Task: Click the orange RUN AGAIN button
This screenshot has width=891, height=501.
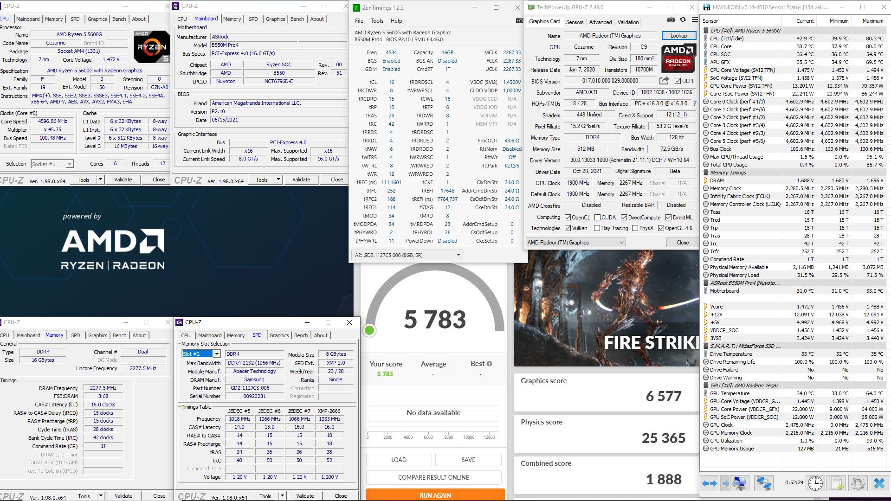Action: tap(435, 495)
